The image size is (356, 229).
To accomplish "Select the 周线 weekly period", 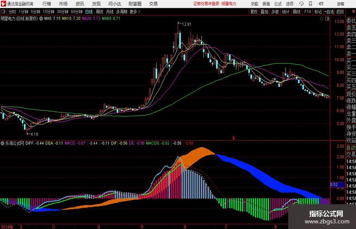I will pos(99,12).
